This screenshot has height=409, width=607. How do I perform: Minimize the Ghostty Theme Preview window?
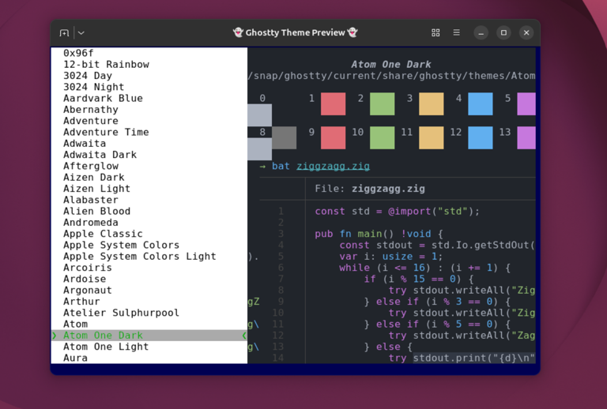click(481, 33)
